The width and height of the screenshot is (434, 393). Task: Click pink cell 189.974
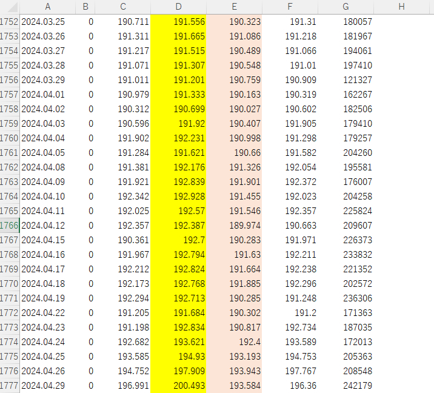234,226
